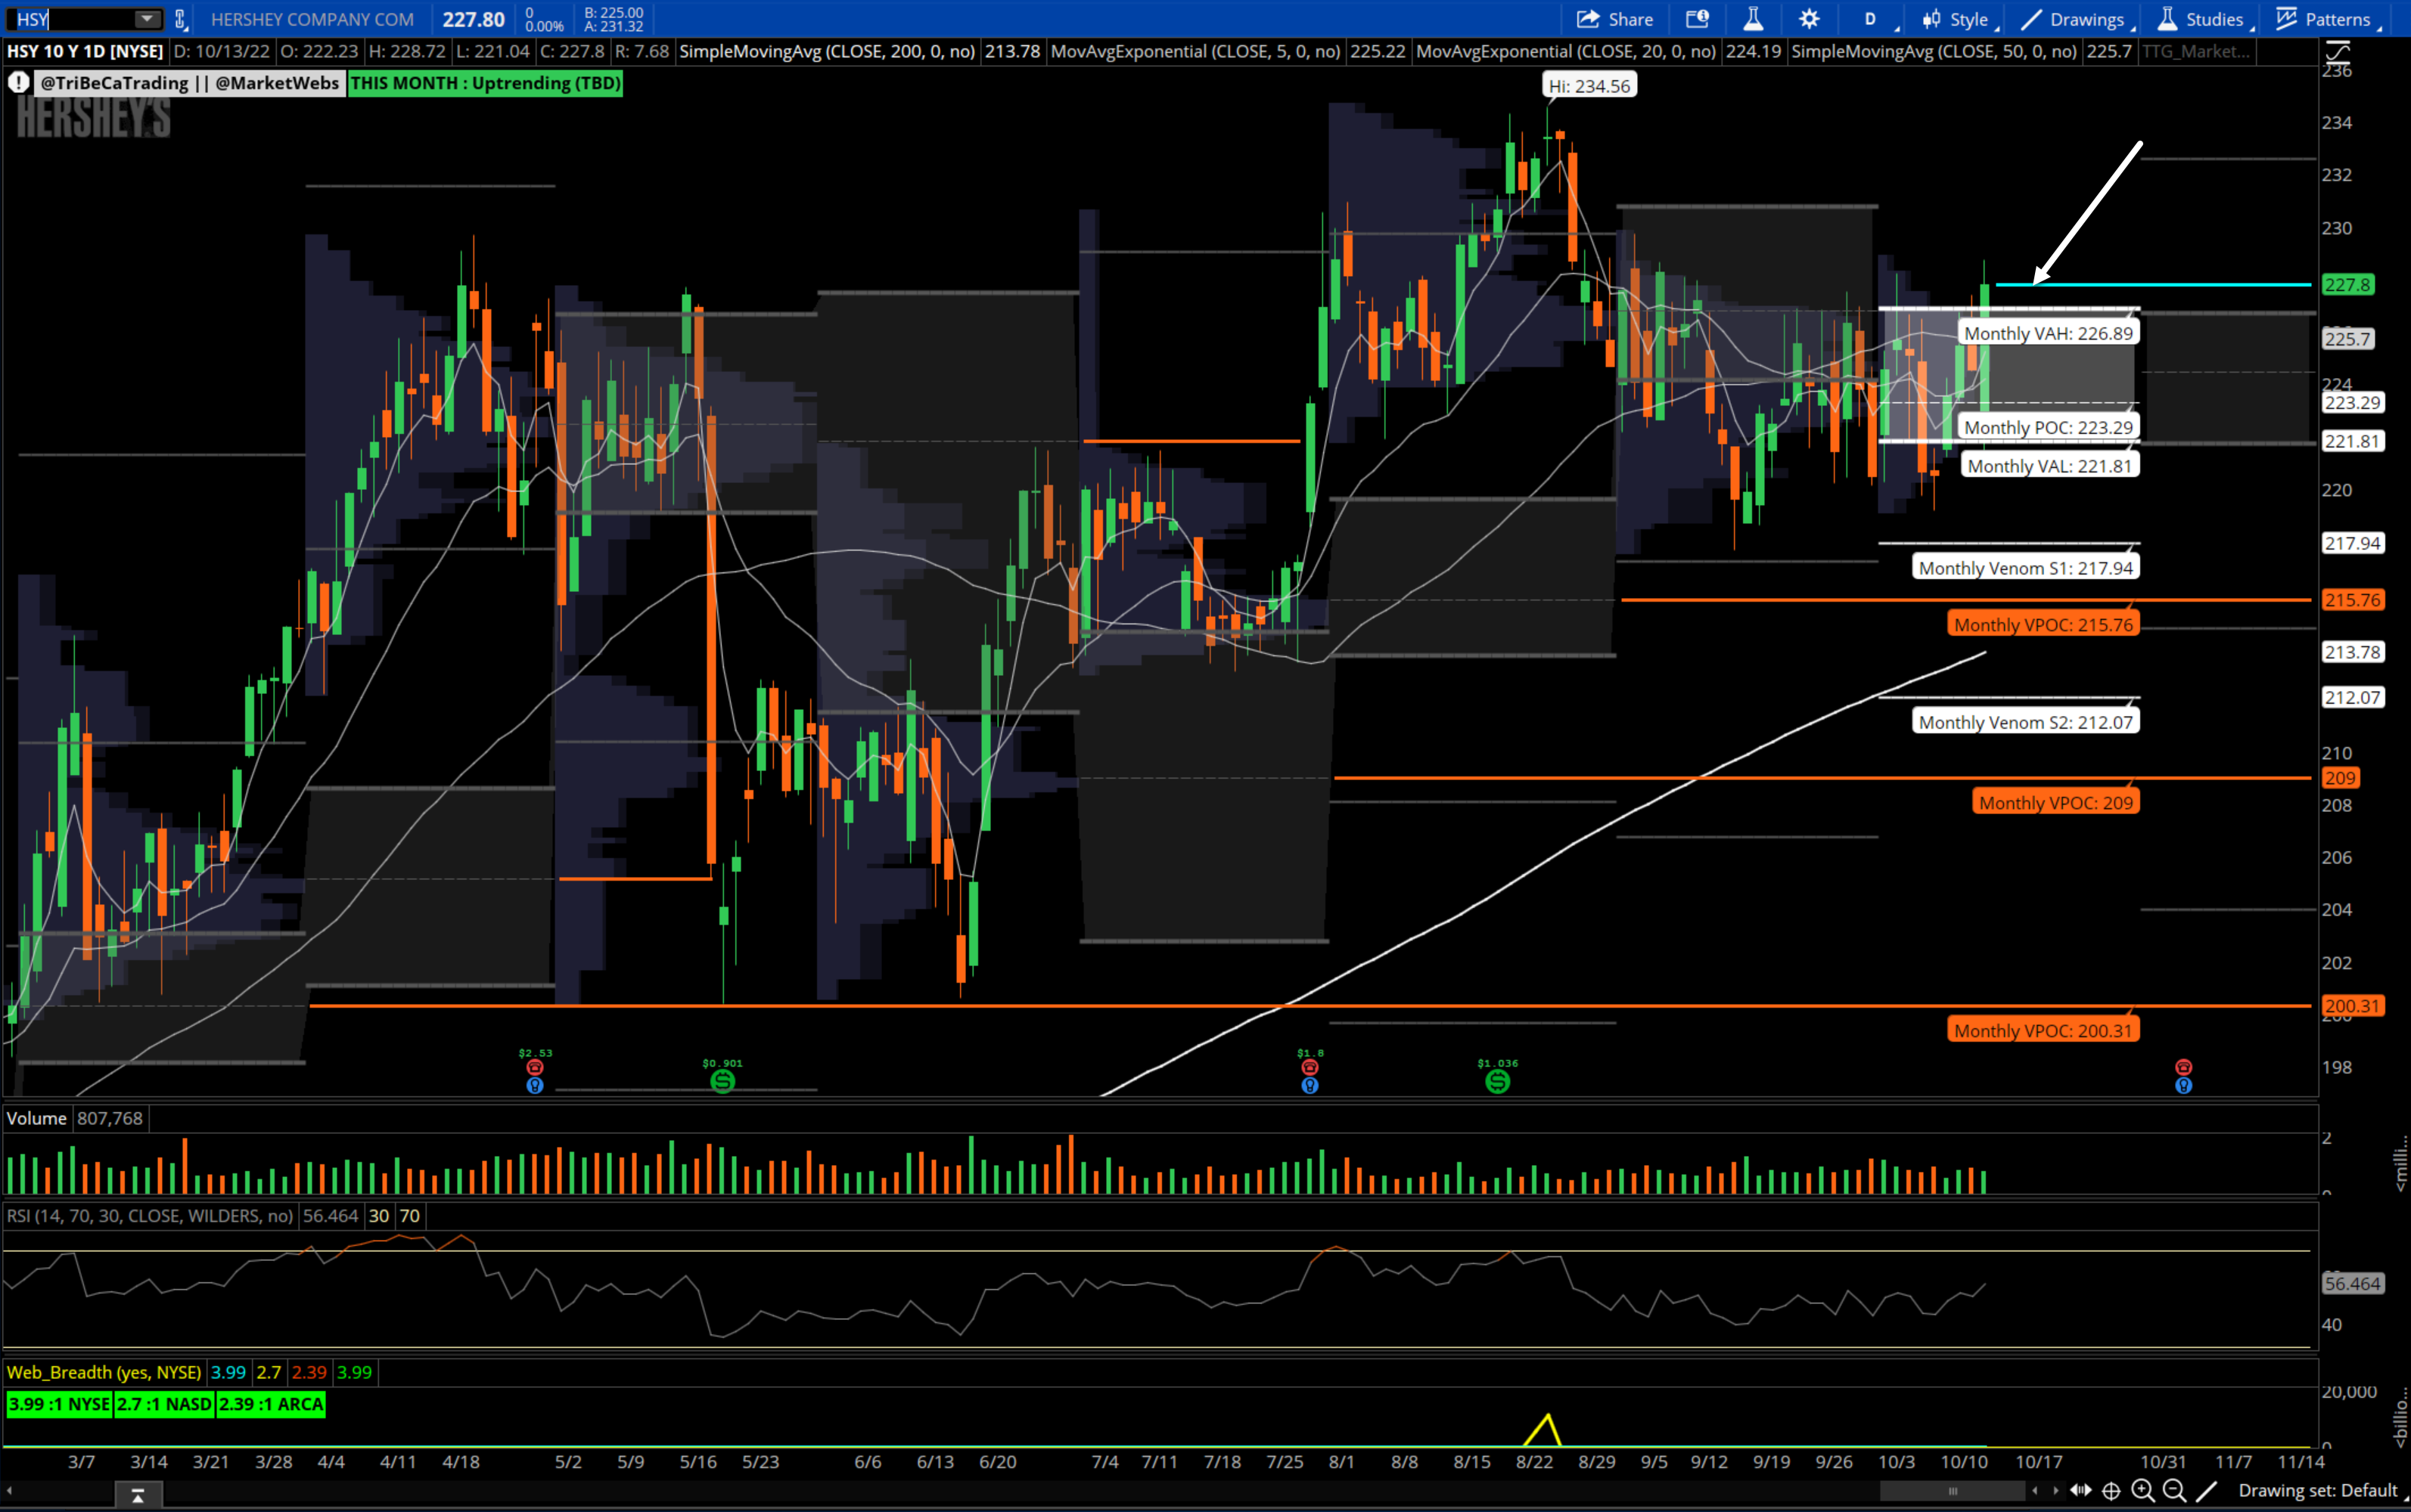Open the D timeframe aggregation dropdown
Viewport: 2411px width, 1512px height.
click(1871, 19)
